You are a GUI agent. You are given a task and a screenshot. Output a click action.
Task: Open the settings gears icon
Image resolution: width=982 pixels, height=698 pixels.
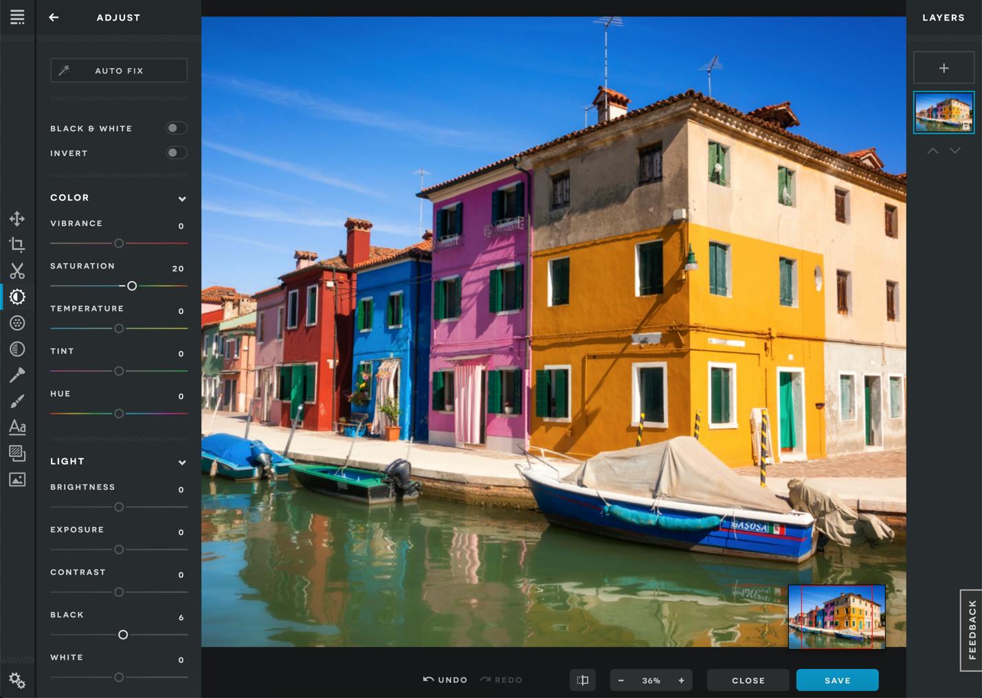point(17,680)
